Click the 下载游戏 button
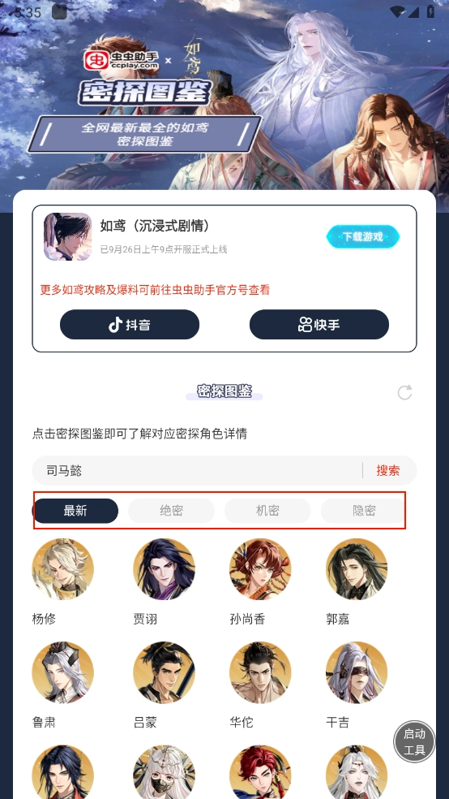 [362, 237]
